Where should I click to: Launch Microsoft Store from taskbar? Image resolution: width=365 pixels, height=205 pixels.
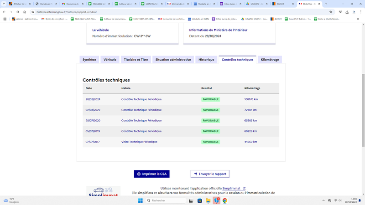199,200
